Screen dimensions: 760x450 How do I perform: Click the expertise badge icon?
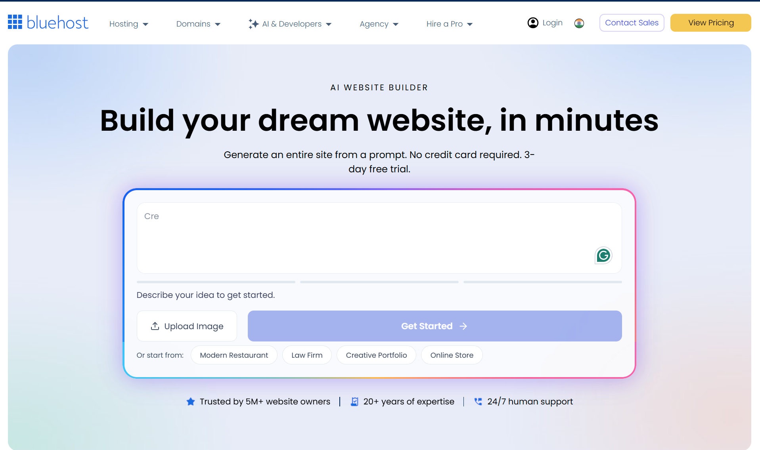tap(354, 402)
